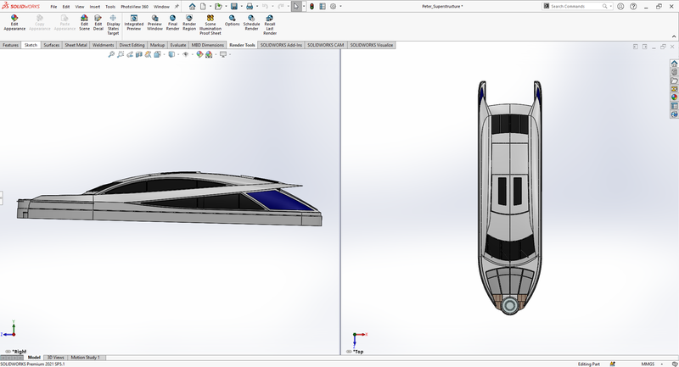Screen dimensions: 679x367
Task: Open the Options gear icon in top toolbar
Action: tap(333, 7)
